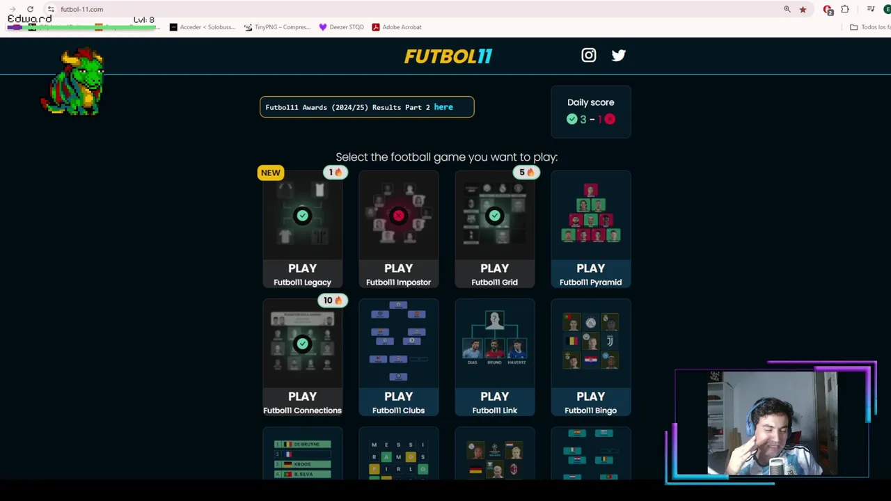This screenshot has width=891, height=501.
Task: Click Connections checkmark thumbnail
Action: pyautogui.click(x=302, y=344)
